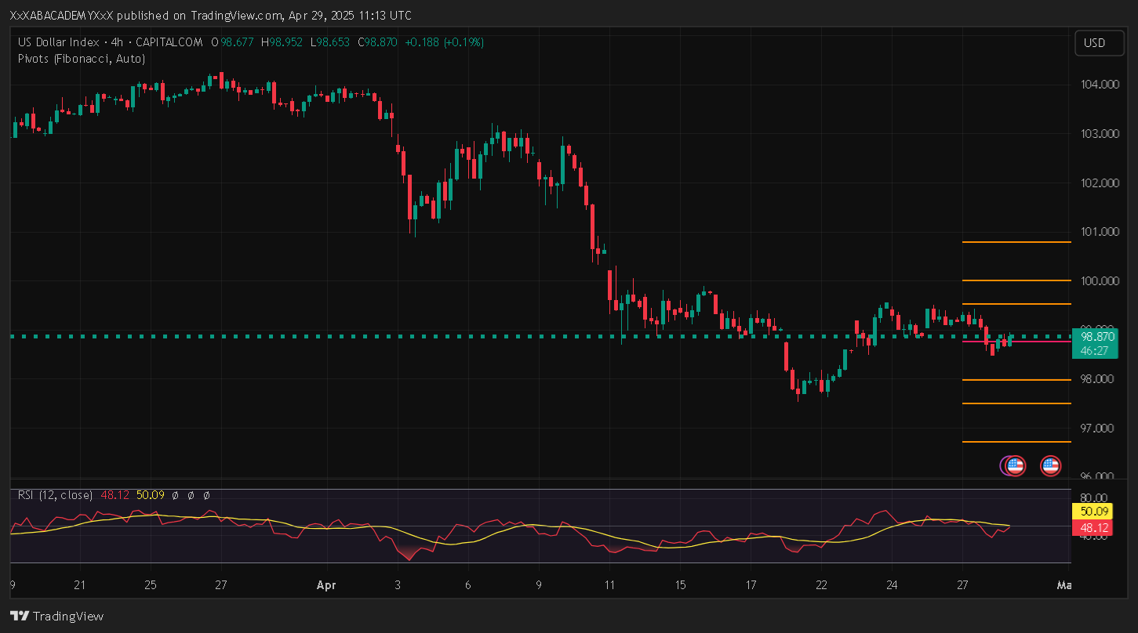Click the +0.188 (+0.19%) change value

[x=444, y=42]
